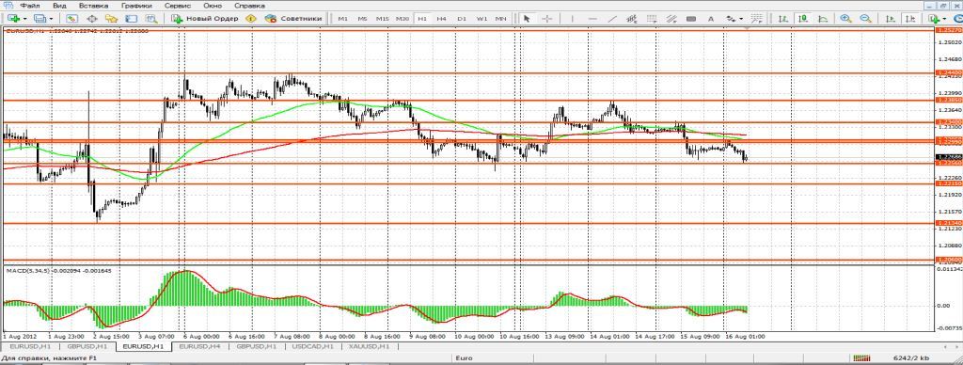
Task: Switch chart to bar chart mode
Action: [x=782, y=19]
